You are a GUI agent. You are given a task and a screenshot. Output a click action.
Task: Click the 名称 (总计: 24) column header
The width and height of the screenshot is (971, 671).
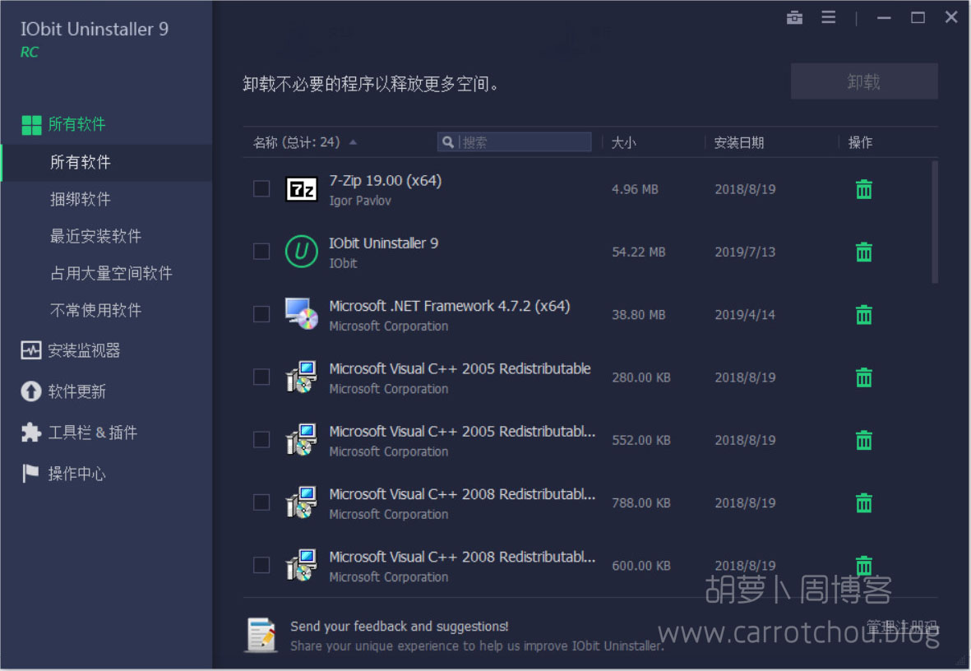(297, 142)
